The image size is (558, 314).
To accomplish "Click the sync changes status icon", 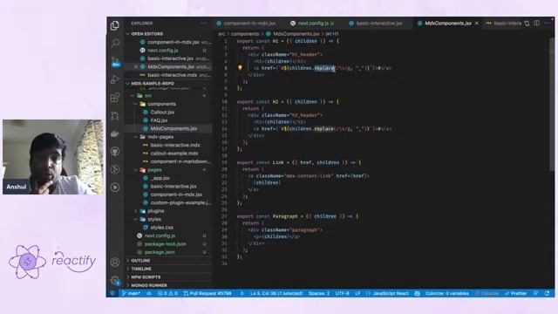I will point(149,293).
